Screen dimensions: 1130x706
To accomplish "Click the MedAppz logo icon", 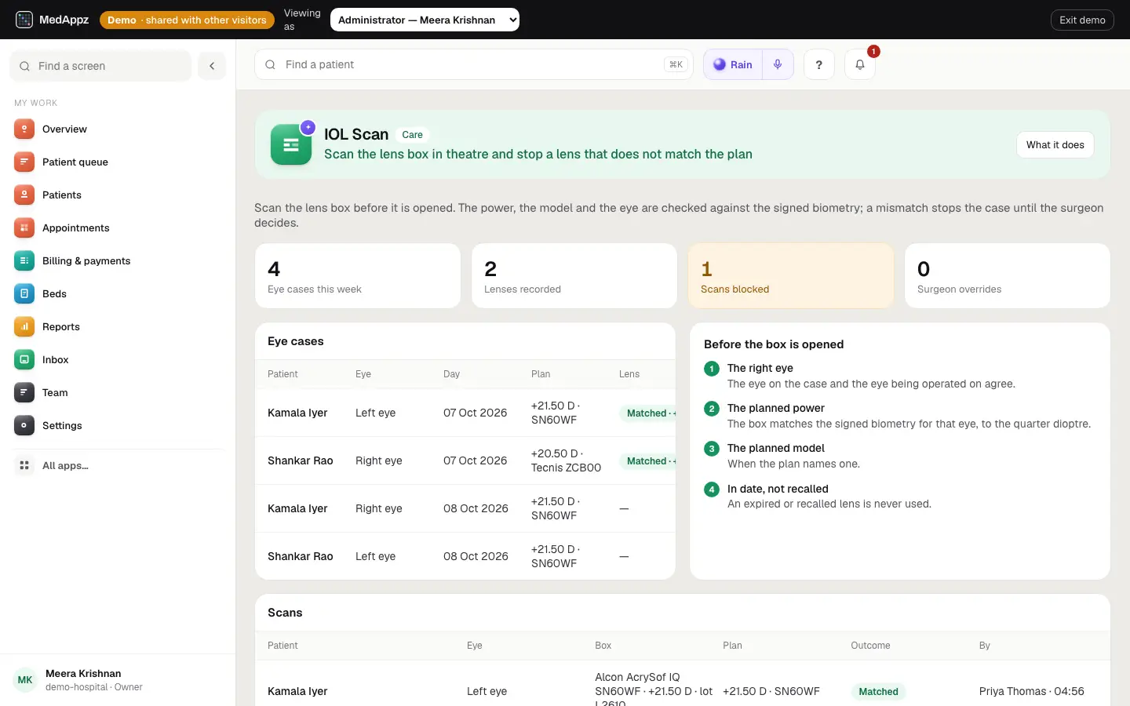I will (24, 20).
